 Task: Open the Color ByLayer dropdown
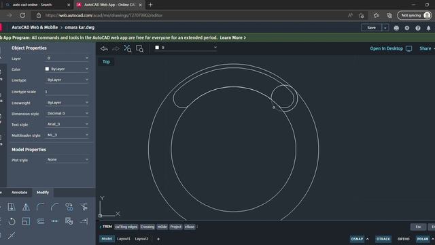[x=67, y=69]
